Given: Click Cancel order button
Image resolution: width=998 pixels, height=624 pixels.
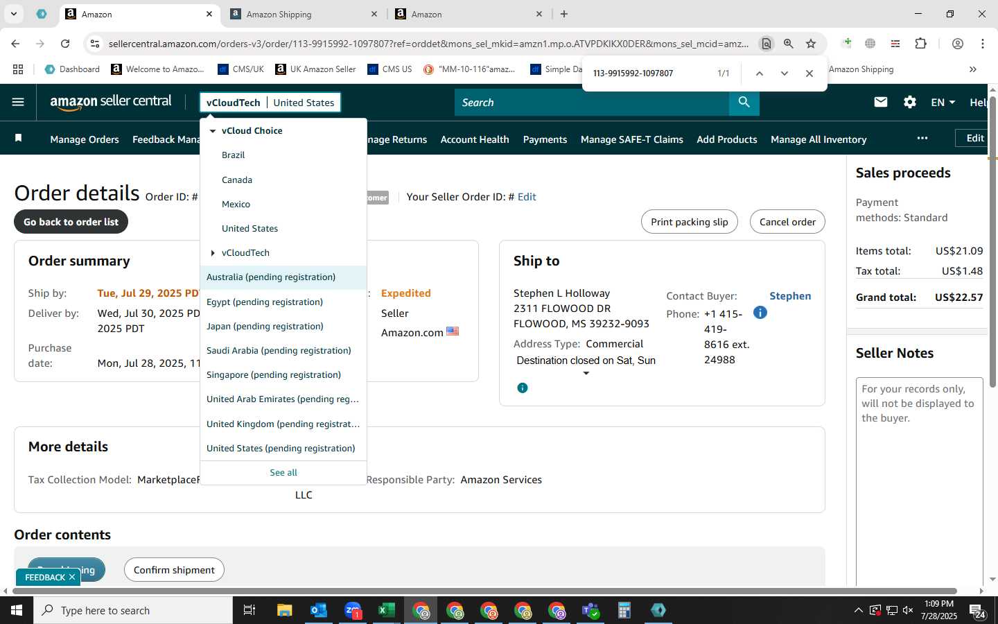Looking at the screenshot, I should coord(787,222).
